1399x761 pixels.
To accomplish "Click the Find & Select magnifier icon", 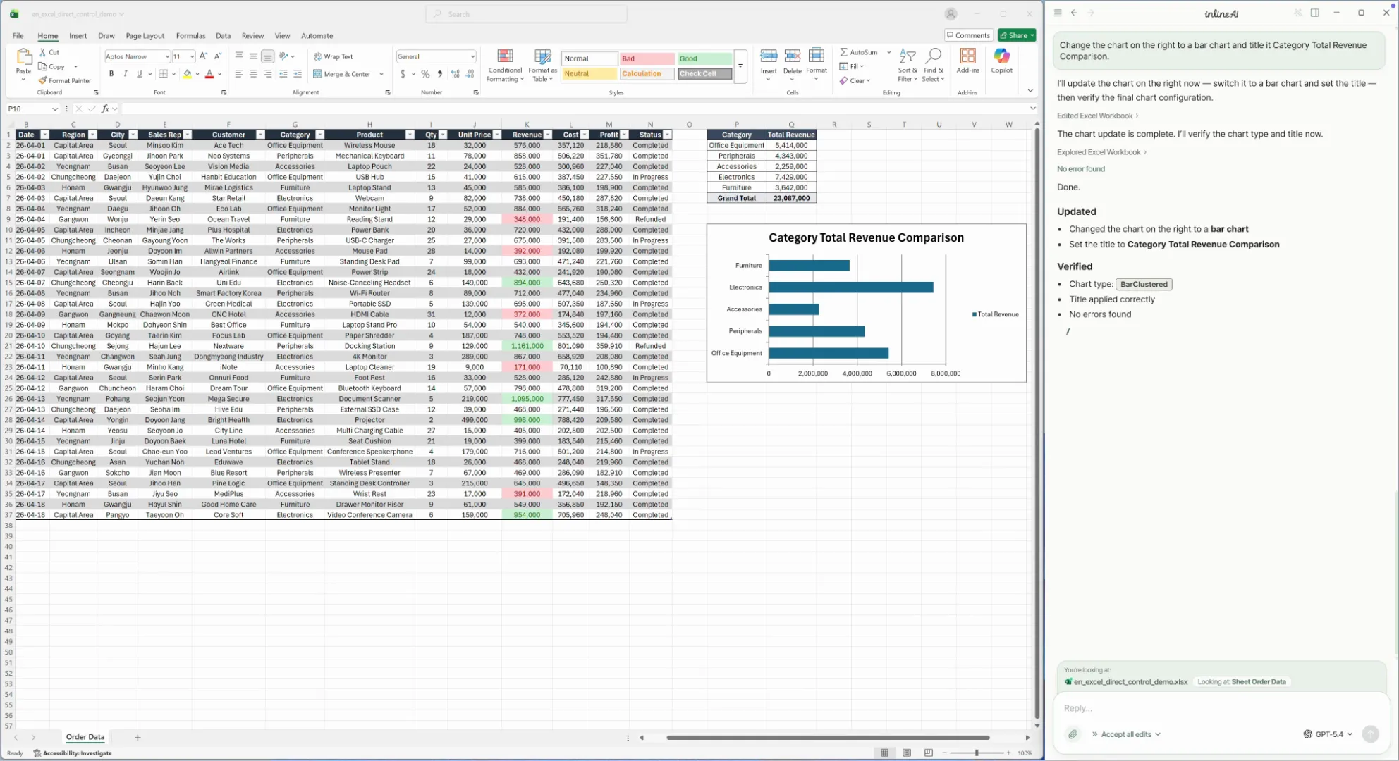I will tap(933, 56).
